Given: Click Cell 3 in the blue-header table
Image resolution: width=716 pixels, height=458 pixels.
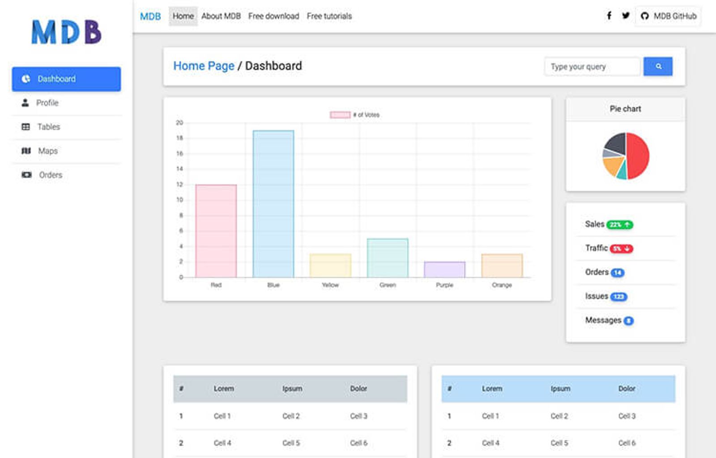Looking at the screenshot, I should (x=627, y=416).
